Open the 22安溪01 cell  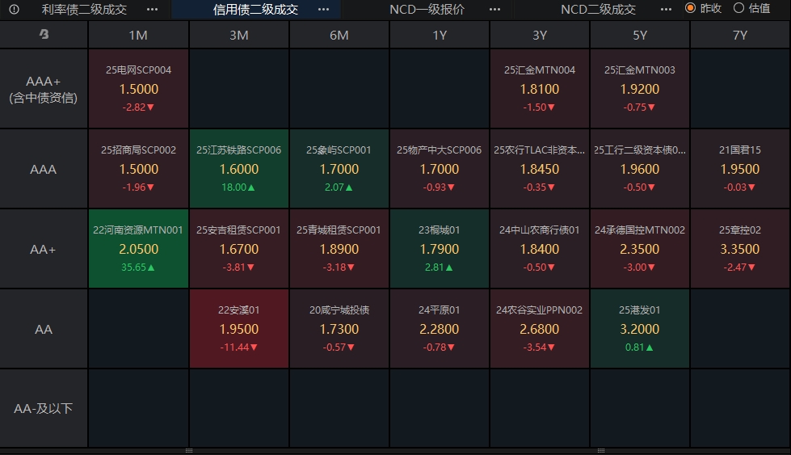tap(238, 328)
